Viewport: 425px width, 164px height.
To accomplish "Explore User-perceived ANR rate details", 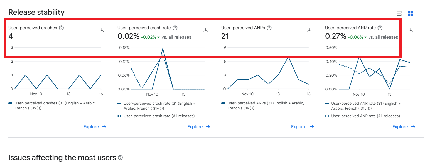I will [x=404, y=127].
